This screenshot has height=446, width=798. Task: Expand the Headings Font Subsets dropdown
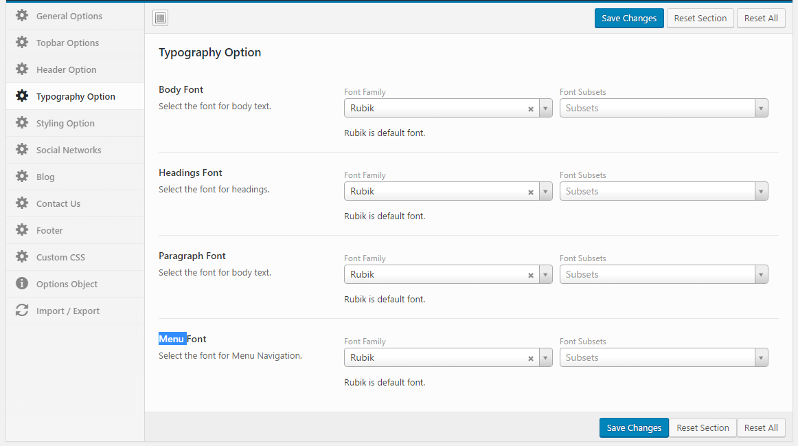coord(761,192)
